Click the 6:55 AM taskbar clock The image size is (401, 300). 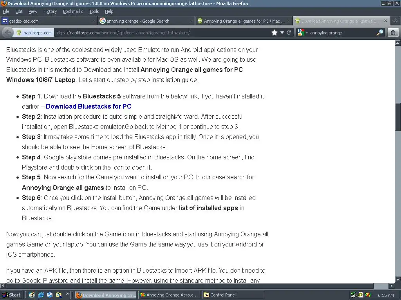[x=386, y=295]
